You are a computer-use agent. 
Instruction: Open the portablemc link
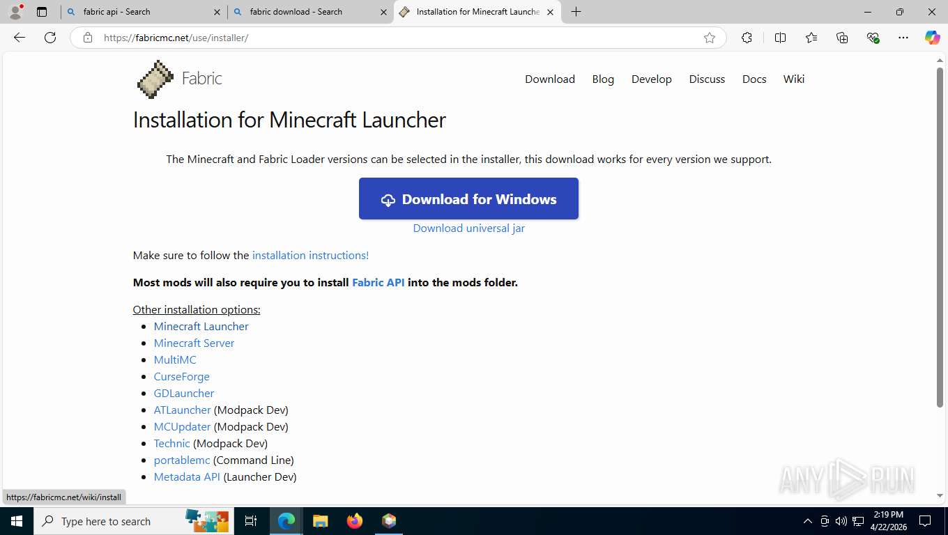click(182, 460)
